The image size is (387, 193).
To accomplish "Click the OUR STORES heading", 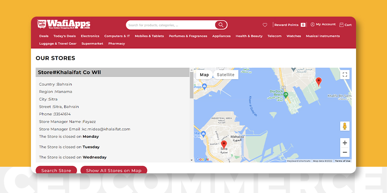I will [x=55, y=58].
